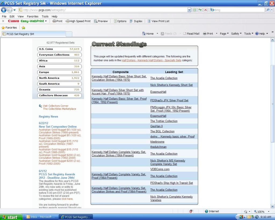Screen dimensions: 275x220
Task: Open Visit Collectors Corner link
Action: pyautogui.click(x=56, y=106)
